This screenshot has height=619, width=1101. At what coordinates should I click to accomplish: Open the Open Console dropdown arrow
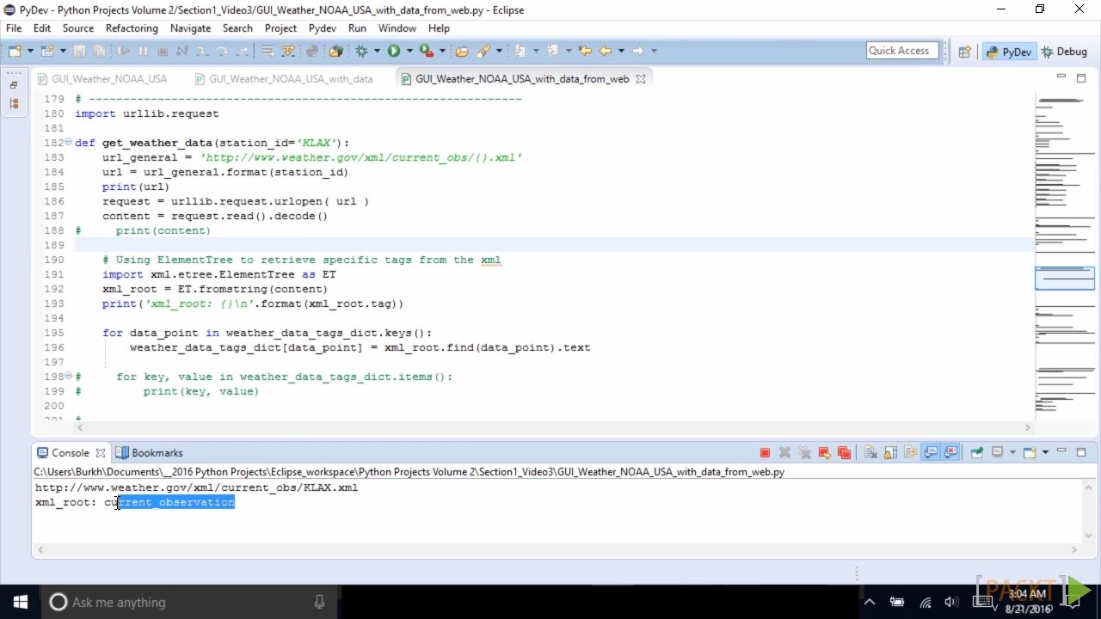[x=1045, y=452]
